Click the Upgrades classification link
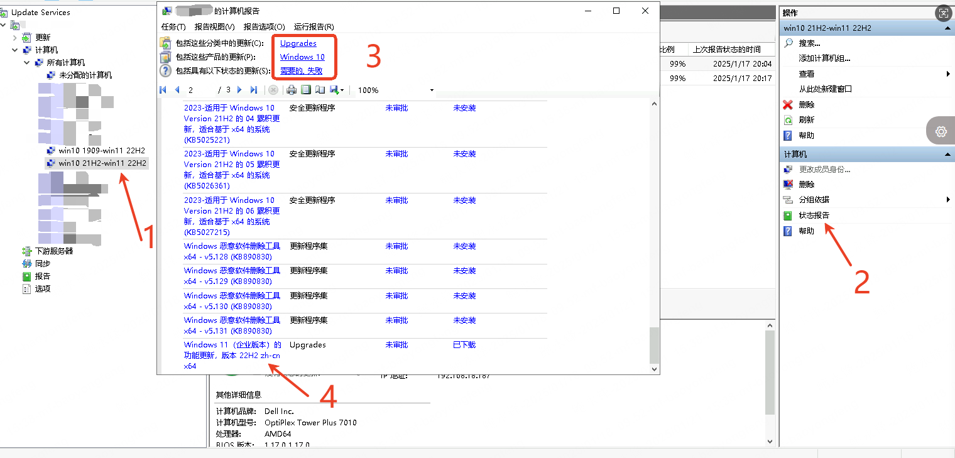The image size is (955, 458). [298, 43]
